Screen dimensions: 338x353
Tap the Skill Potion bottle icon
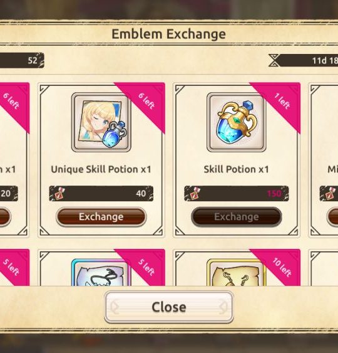pyautogui.click(x=237, y=122)
